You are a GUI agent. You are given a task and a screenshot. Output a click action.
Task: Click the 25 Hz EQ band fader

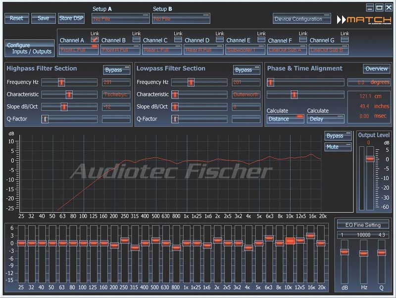point(21,243)
